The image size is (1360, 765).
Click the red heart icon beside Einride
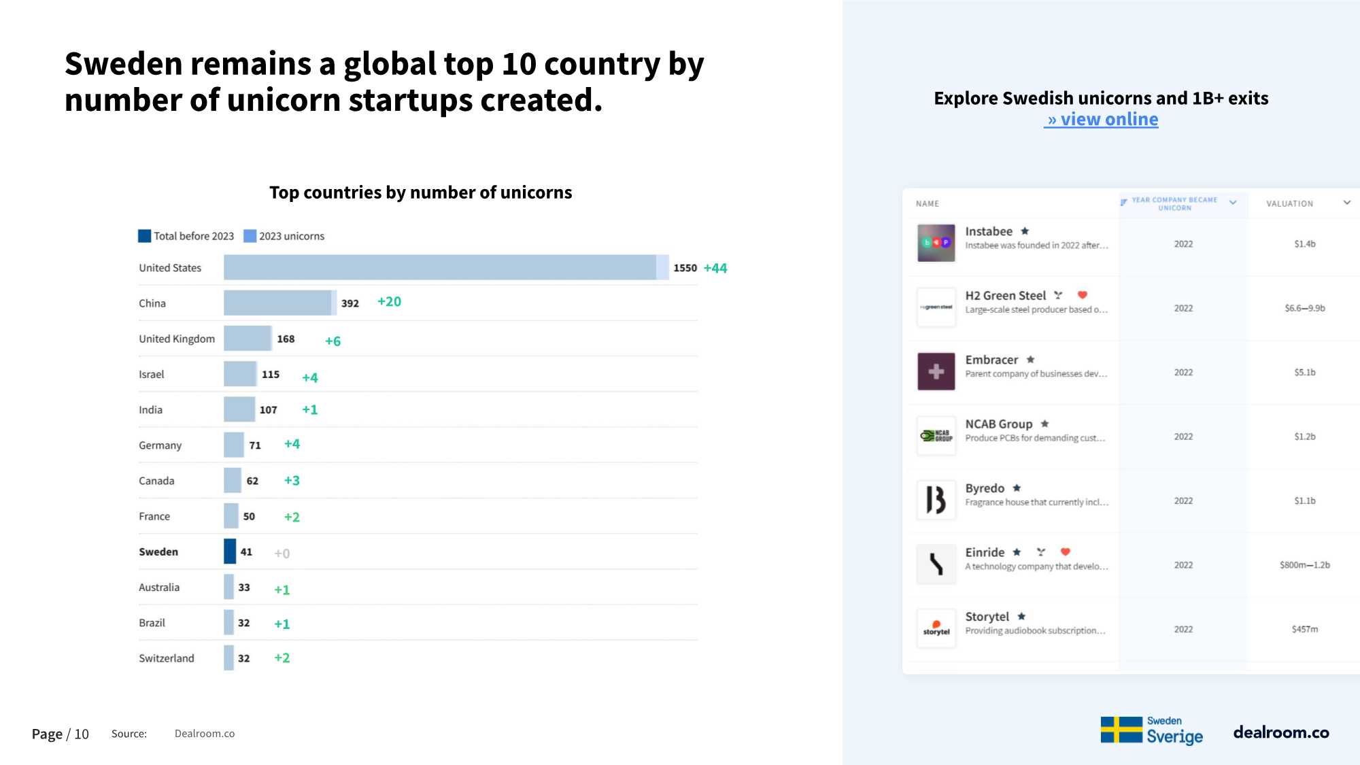click(1066, 552)
